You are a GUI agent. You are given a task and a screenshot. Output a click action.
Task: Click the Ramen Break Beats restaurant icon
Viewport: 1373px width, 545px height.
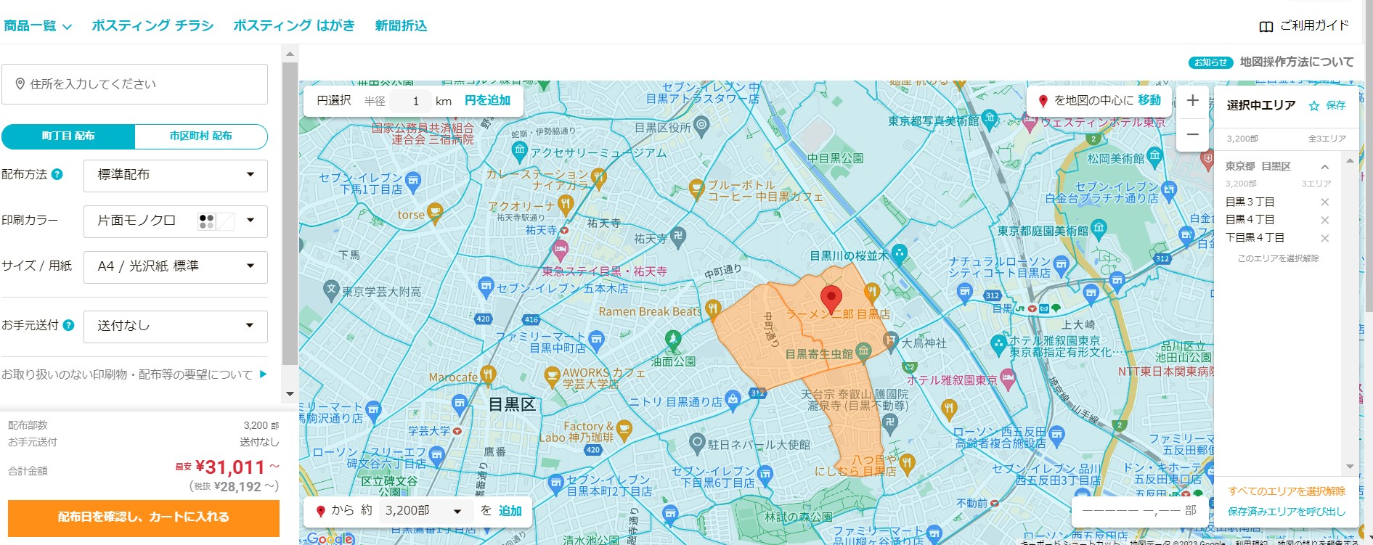tap(712, 309)
